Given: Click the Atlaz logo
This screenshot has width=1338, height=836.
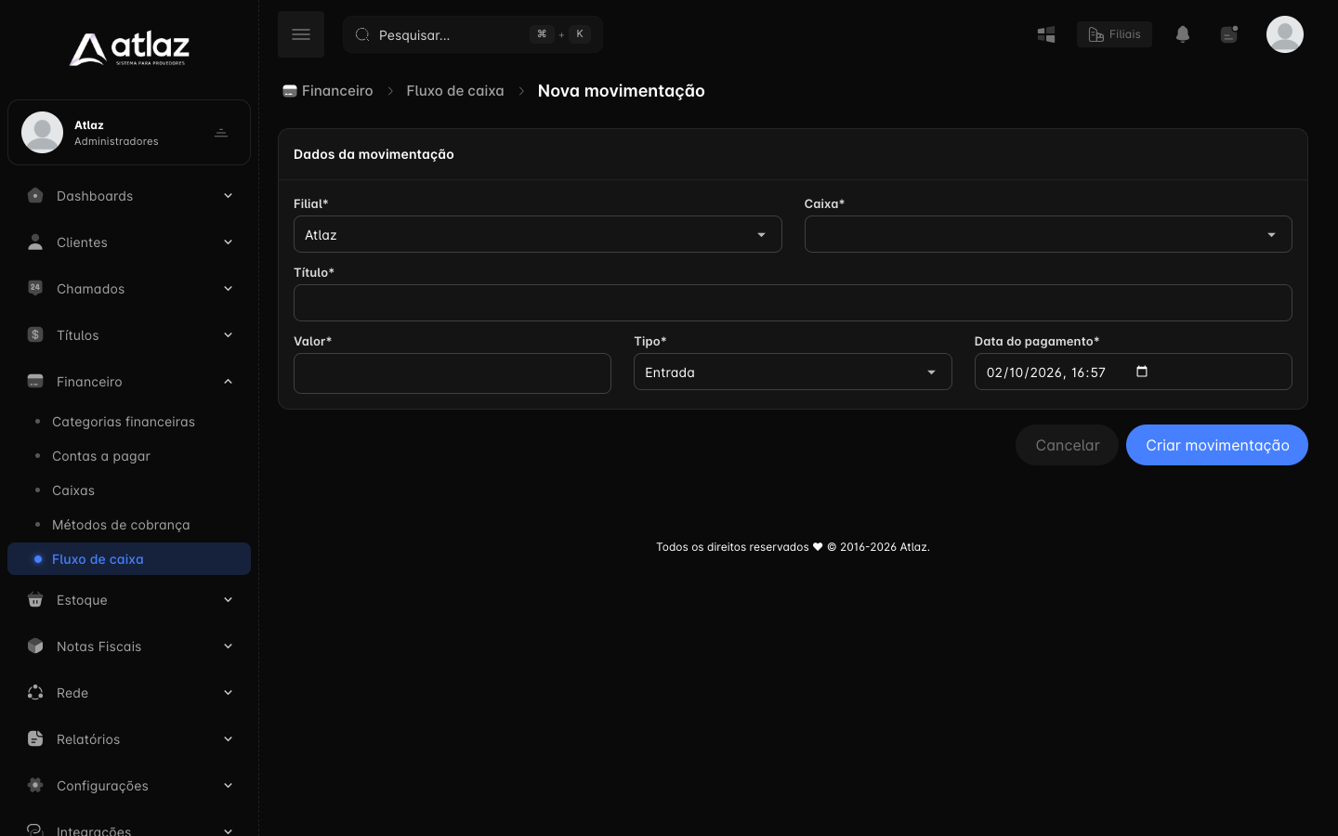Looking at the screenshot, I should pyautogui.click(x=129, y=48).
